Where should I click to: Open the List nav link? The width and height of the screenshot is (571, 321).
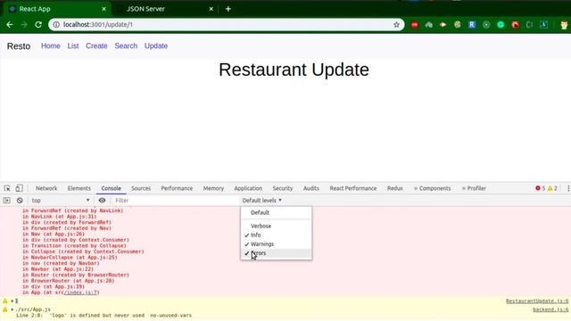73,45
